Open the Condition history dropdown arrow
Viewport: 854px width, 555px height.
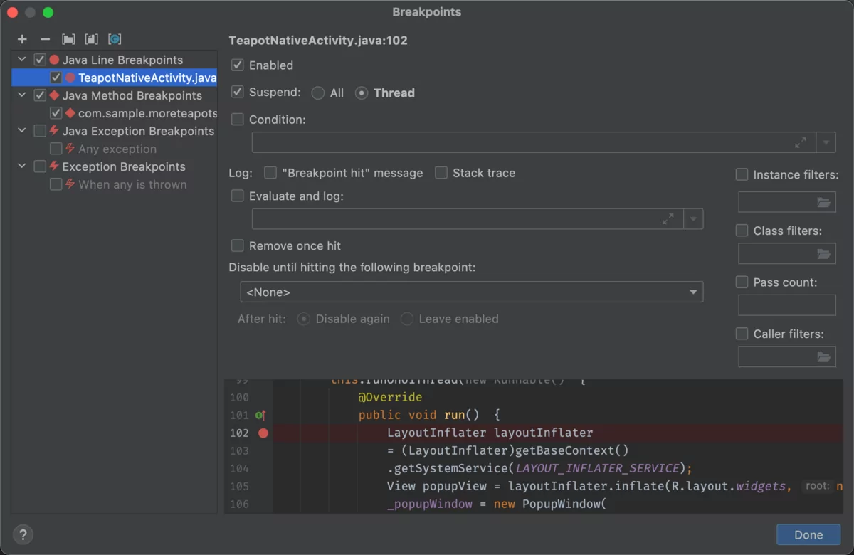826,142
